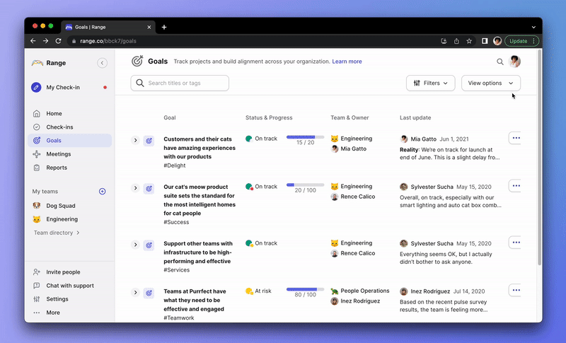Open the View options dropdown
The image size is (566, 343).
tap(491, 83)
